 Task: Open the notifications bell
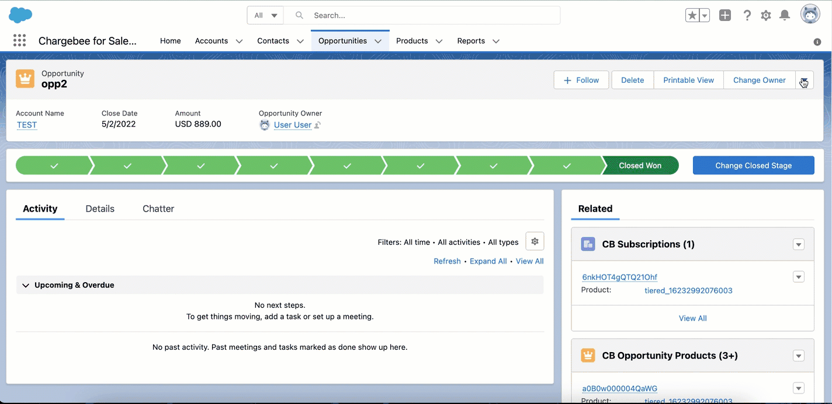(785, 16)
